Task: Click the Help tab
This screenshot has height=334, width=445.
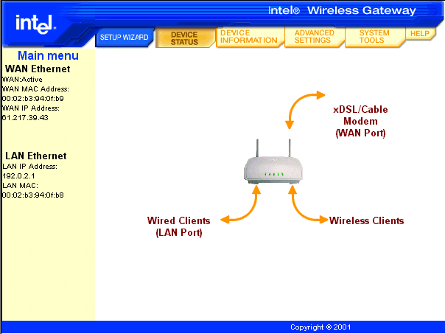Action: 420,33
